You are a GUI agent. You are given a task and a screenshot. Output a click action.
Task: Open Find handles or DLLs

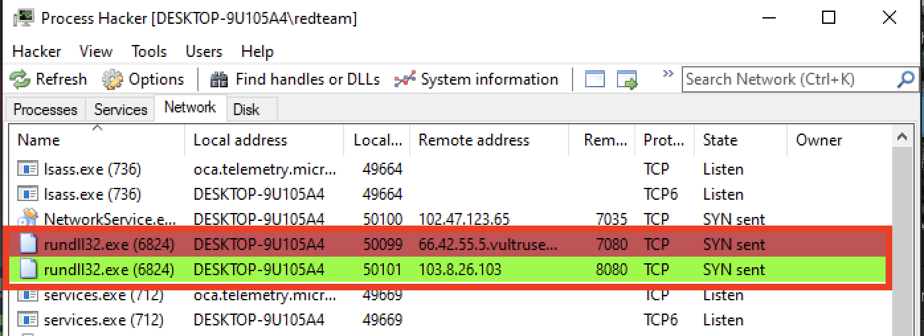295,79
